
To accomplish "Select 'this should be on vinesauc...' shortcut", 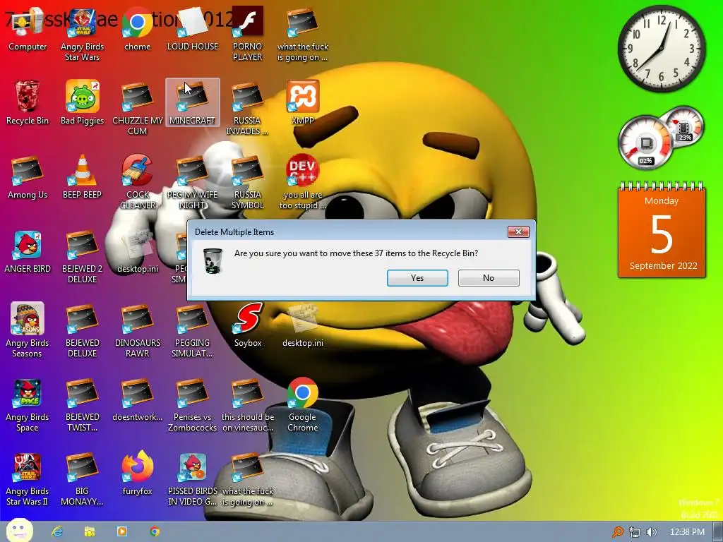I will pyautogui.click(x=248, y=405).
